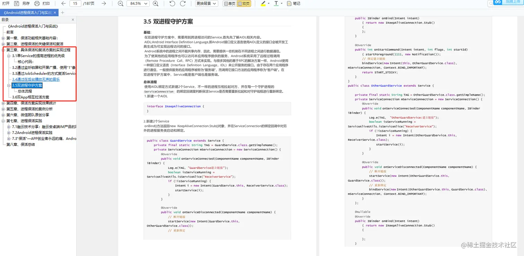
Task: Go to next page with right arrow
Action: (104, 3)
